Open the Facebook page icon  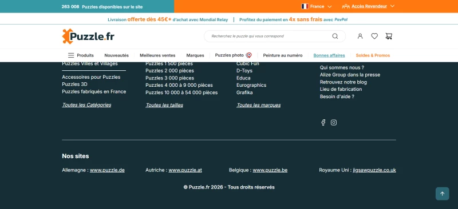323,122
